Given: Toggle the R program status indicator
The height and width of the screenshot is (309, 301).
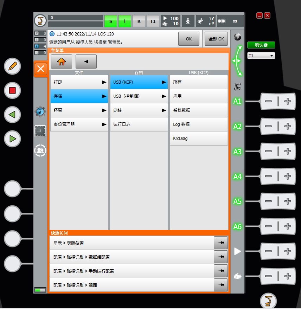Looking at the screenshot, I should click(x=139, y=21).
